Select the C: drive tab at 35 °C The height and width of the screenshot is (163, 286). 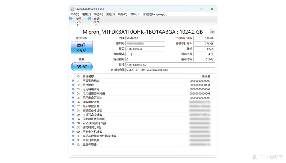coord(78,22)
